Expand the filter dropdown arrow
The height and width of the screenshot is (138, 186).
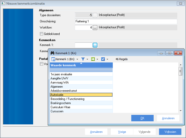(x=87, y=59)
